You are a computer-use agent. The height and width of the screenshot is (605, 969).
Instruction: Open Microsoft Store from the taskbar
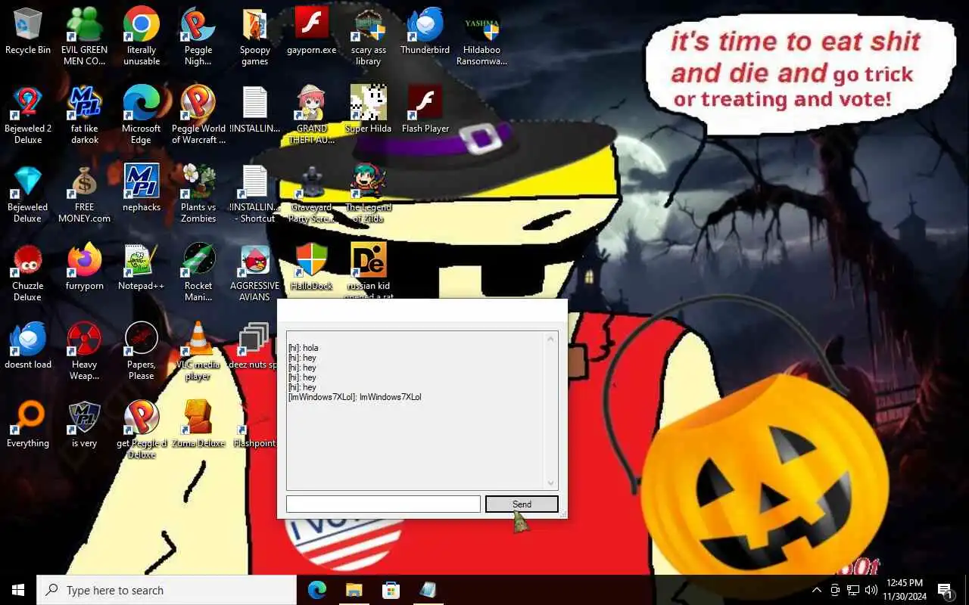[391, 590]
